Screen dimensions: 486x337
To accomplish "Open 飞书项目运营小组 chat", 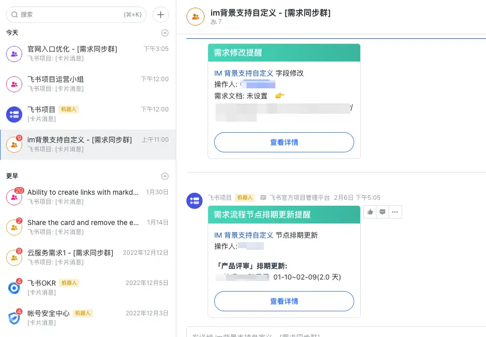I will tap(88, 84).
